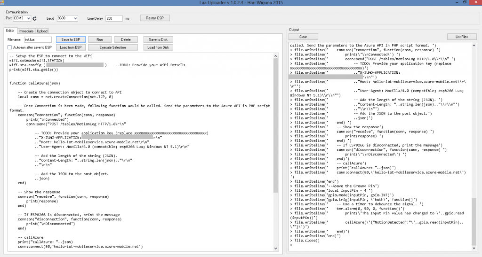Viewport: 482px width, 257px height.
Task: Click Load from ESP button
Action: click(x=71, y=47)
